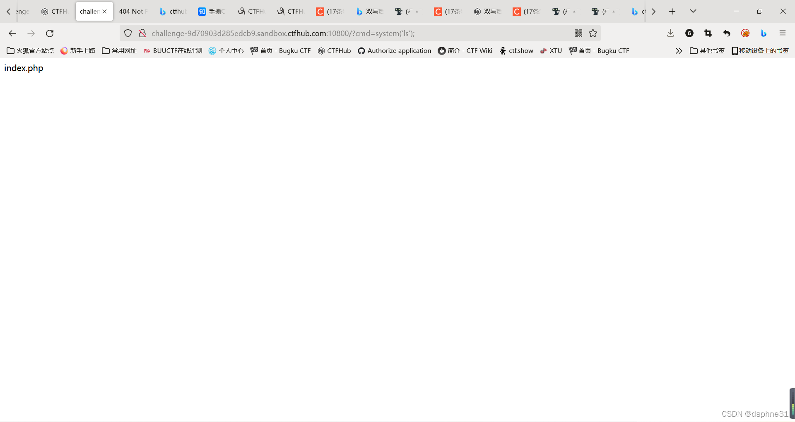Close the active challenge tab
Viewport: 795px width, 422px height.
[105, 12]
